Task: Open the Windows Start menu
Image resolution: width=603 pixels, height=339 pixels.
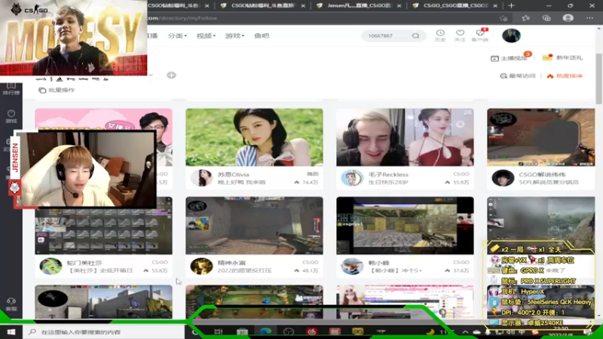Action: (x=11, y=331)
